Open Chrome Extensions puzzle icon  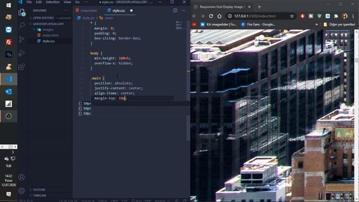336,16
